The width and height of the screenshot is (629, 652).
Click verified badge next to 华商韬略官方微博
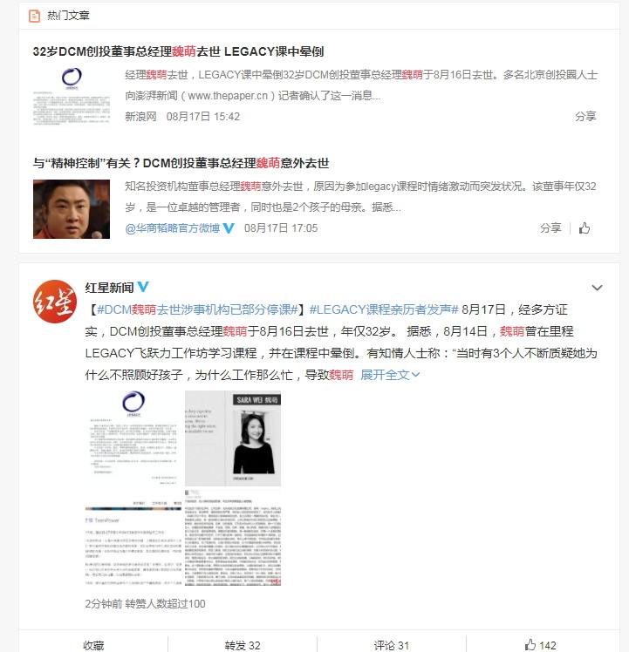point(229,228)
